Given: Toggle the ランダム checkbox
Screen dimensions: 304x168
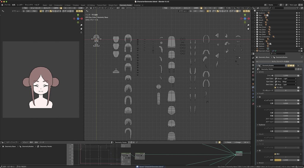Looking at the screenshot, I should 275,88.
